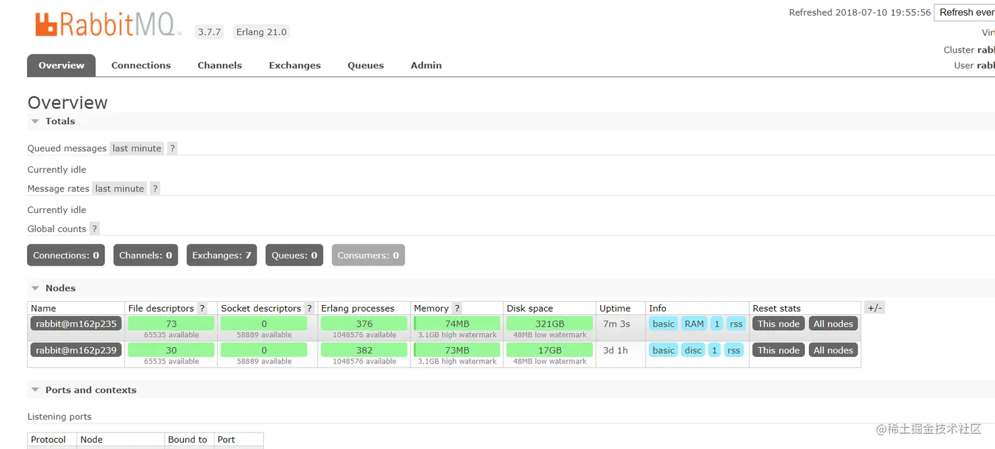The height and width of the screenshot is (449, 995).
Task: Open help for Memory column
Action: 457,308
